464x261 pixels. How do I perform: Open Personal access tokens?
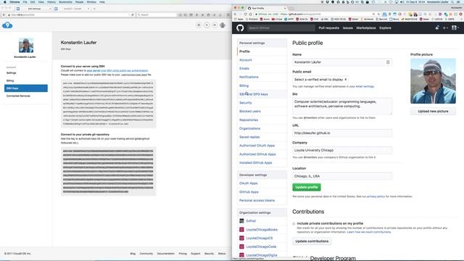(257, 200)
